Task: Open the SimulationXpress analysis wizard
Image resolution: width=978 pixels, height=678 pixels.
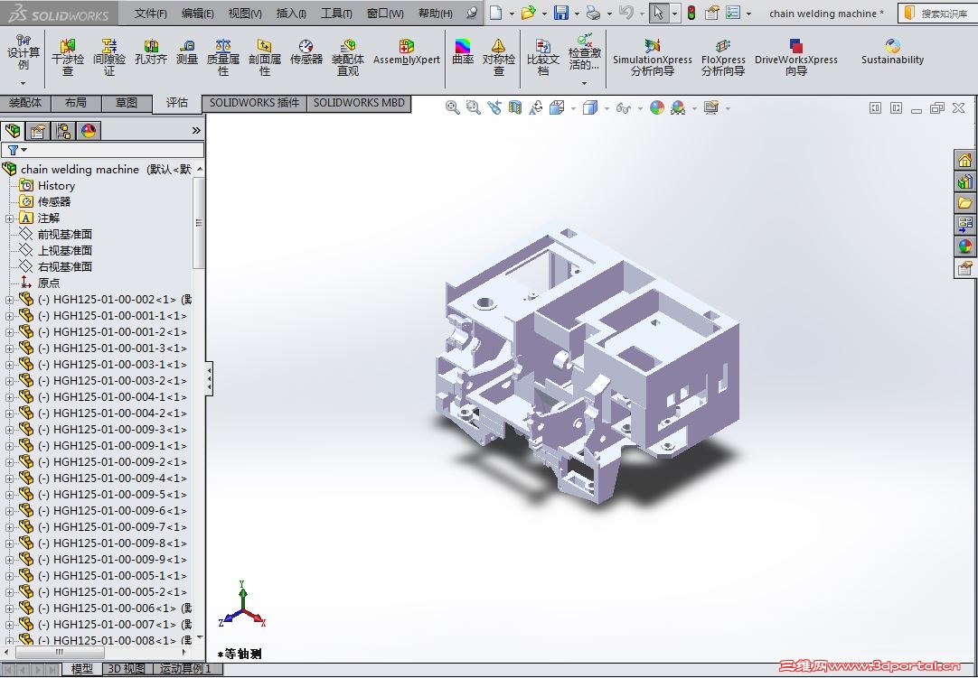Action: coord(653,57)
